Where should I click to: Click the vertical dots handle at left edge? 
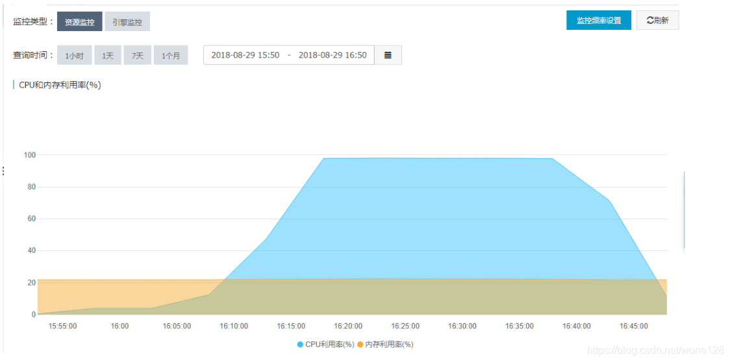3,171
